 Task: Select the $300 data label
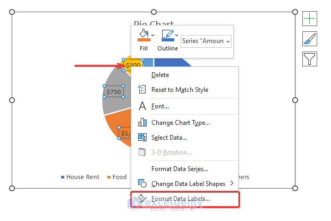(133, 65)
